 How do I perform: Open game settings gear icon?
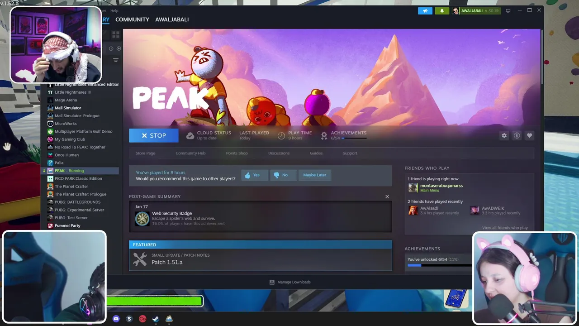(x=504, y=135)
